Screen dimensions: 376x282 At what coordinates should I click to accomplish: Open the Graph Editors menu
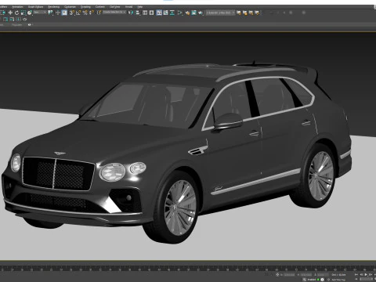pyautogui.click(x=35, y=7)
